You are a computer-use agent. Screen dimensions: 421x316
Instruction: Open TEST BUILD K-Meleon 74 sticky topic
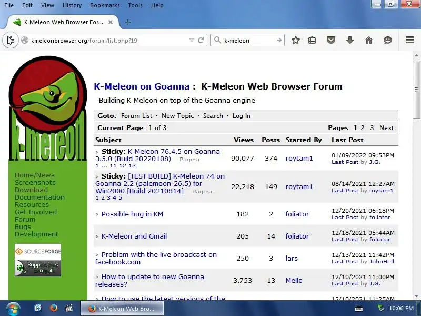click(160, 183)
